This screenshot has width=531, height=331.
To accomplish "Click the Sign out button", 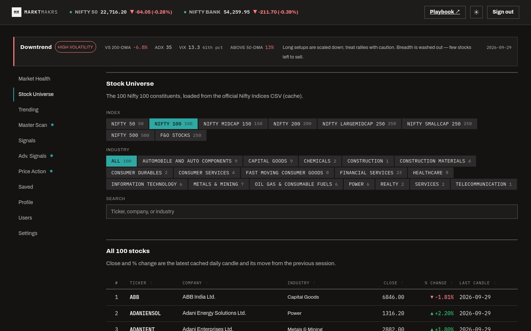I will 503,12.
